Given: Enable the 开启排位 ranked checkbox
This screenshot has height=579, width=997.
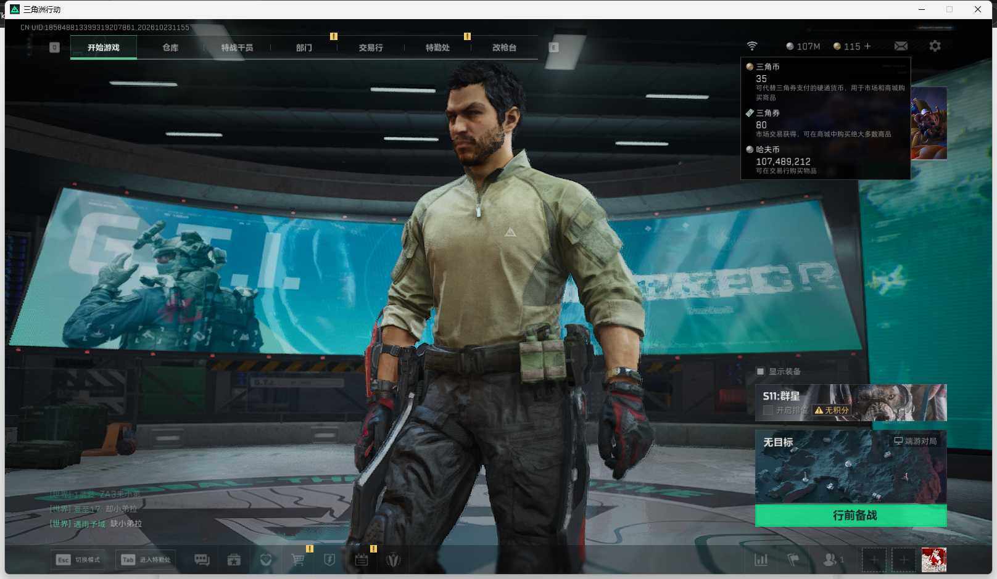Looking at the screenshot, I should [768, 410].
